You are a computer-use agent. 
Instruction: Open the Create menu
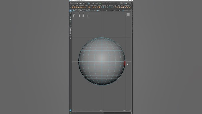coord(76,2)
